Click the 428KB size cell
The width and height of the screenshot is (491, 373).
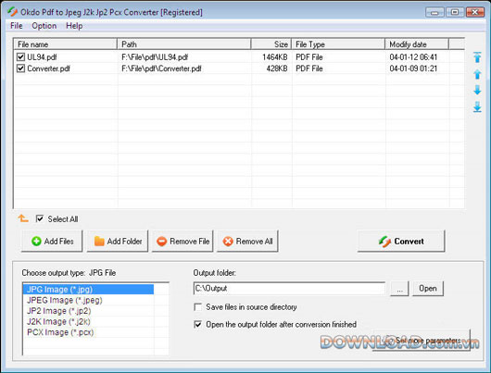(277, 68)
